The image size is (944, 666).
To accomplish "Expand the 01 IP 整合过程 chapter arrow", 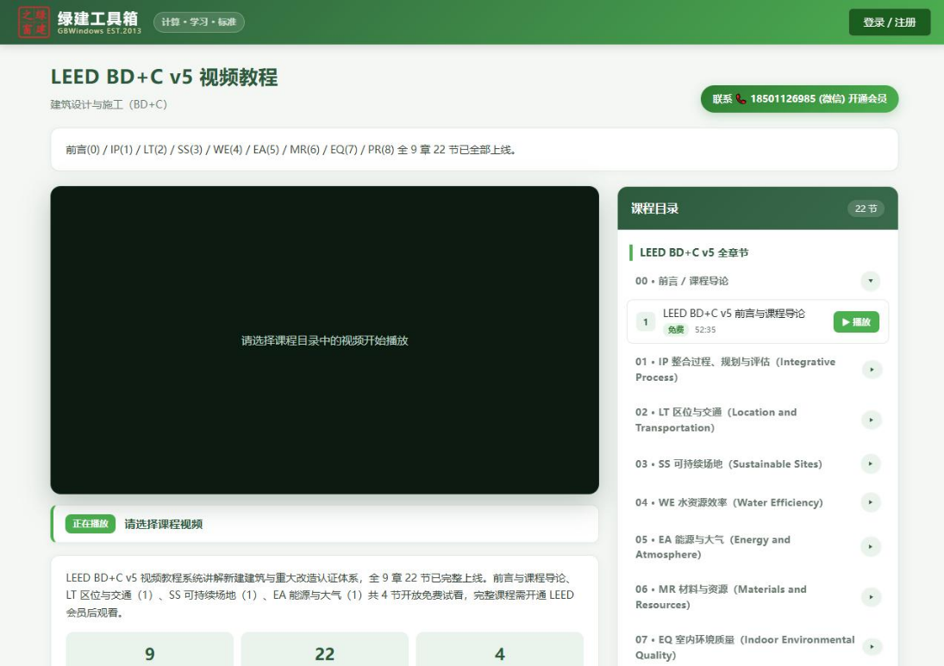I will click(x=872, y=370).
